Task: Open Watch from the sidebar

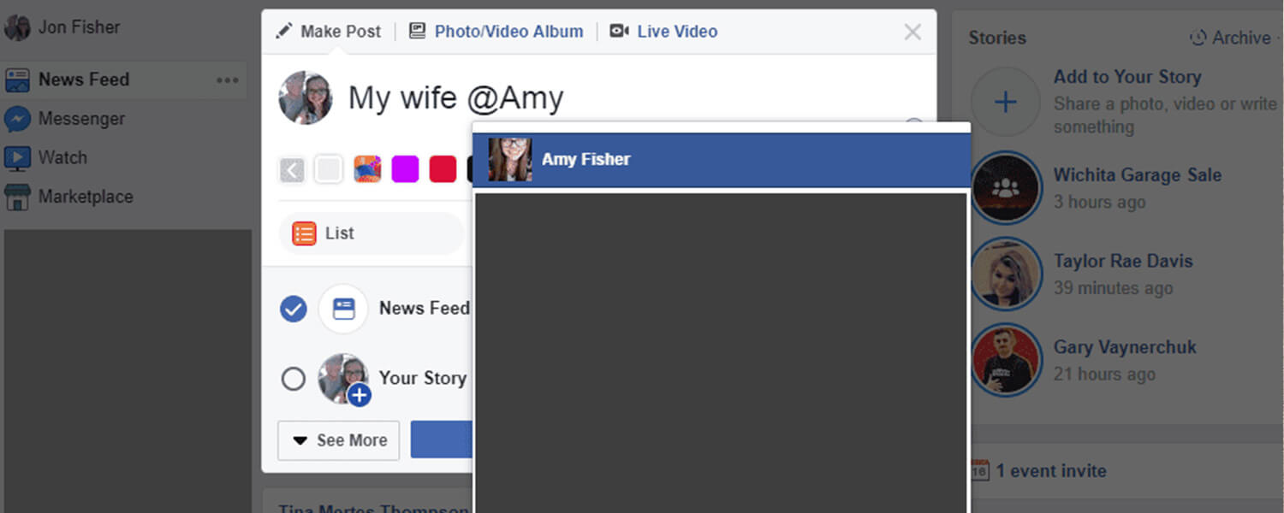Action: pos(62,157)
